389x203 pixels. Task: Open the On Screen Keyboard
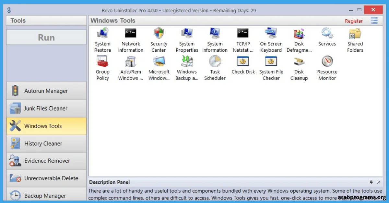[x=271, y=40]
